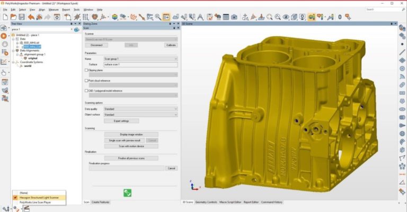Select 'world' coordinate system in tree
Image resolution: width=407 pixels, height=212 pixels.
pos(28,66)
